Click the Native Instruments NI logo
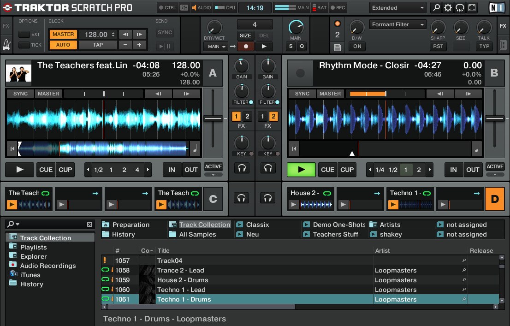The width and height of the screenshot is (510, 326). [497, 7]
